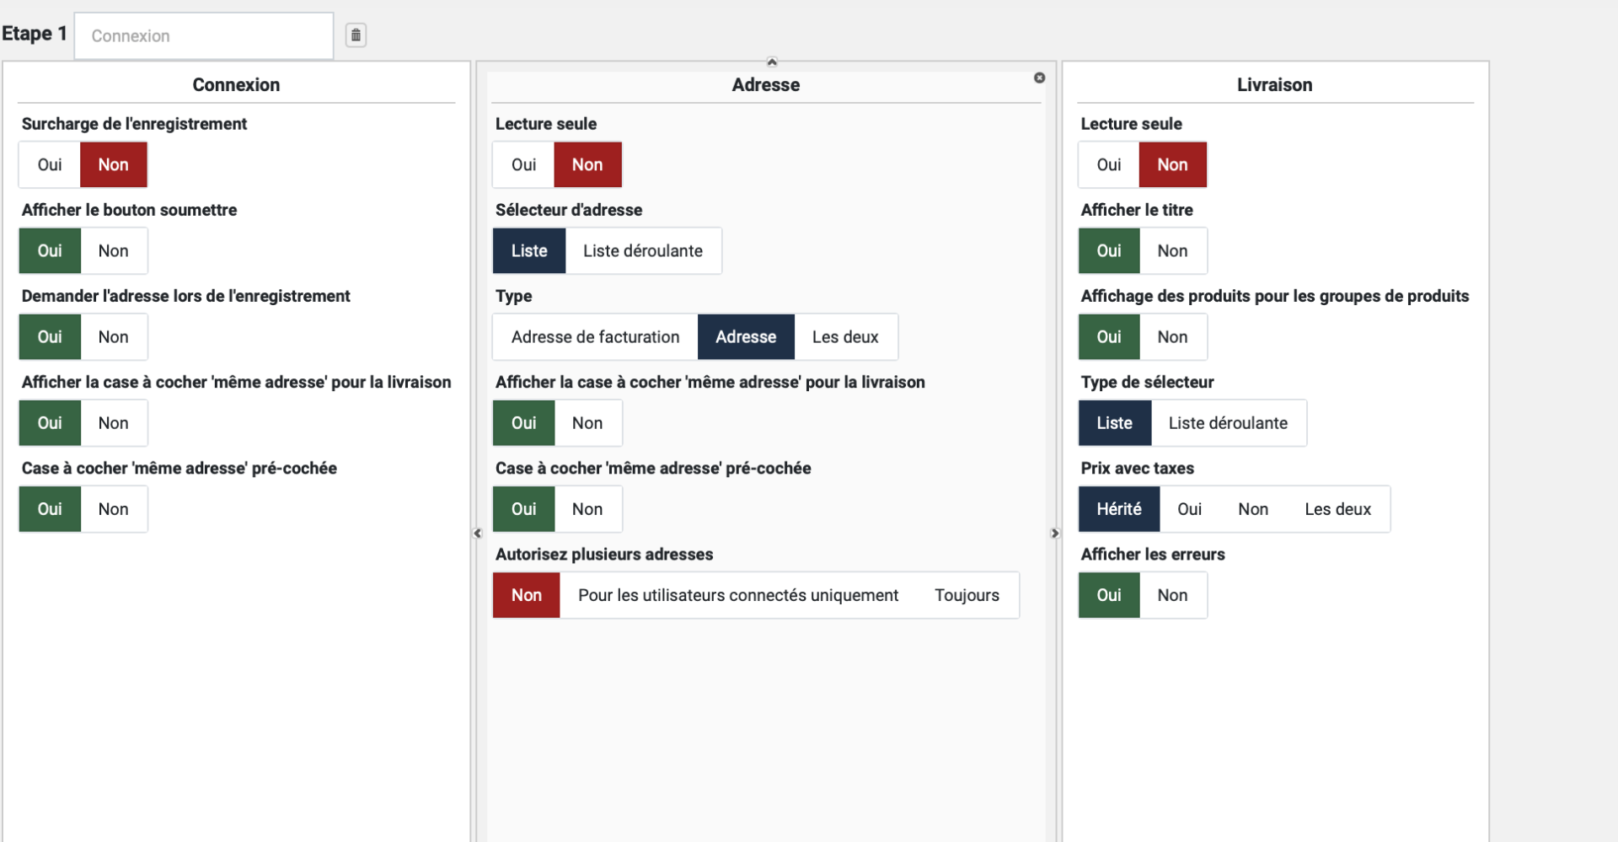Select 'Les deux' under address Type
The height and width of the screenshot is (842, 1618).
(844, 337)
